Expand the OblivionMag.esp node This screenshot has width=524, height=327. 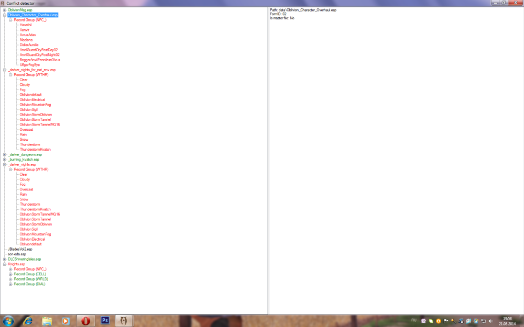click(x=5, y=10)
